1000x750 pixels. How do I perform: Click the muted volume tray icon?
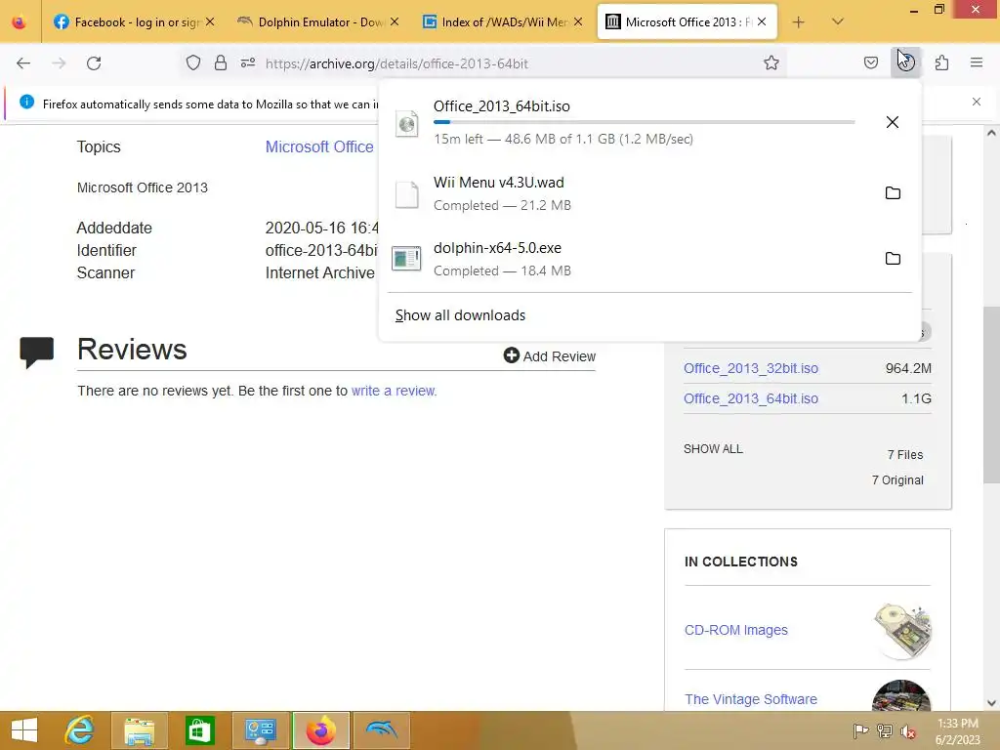click(907, 731)
